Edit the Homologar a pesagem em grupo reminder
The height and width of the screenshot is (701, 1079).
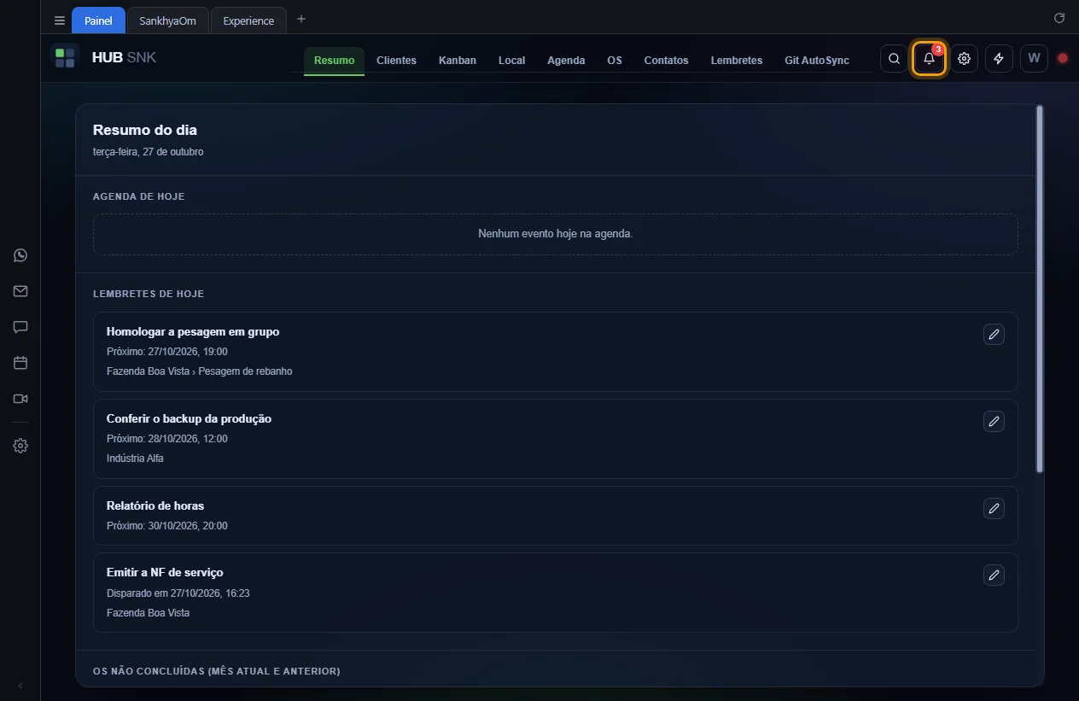pyautogui.click(x=994, y=335)
